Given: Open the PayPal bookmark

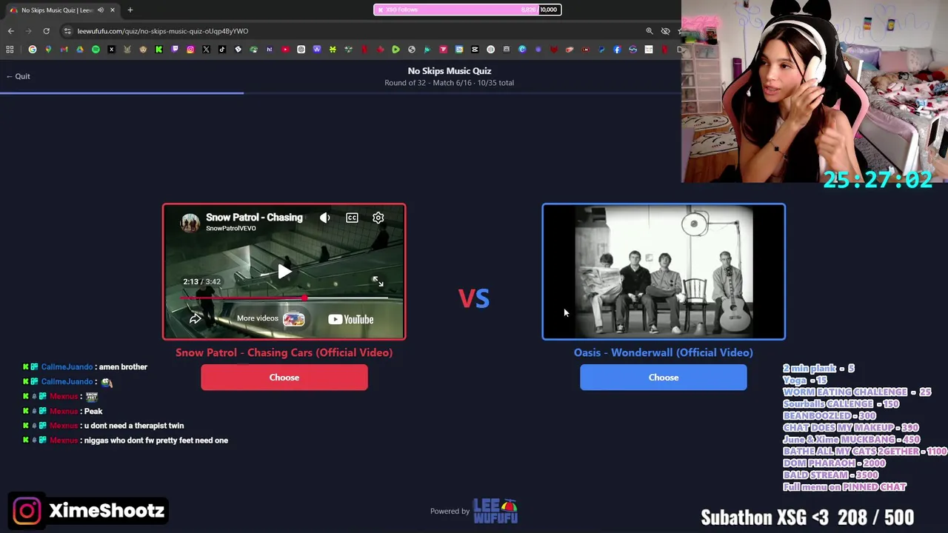Looking at the screenshot, I should (601, 50).
